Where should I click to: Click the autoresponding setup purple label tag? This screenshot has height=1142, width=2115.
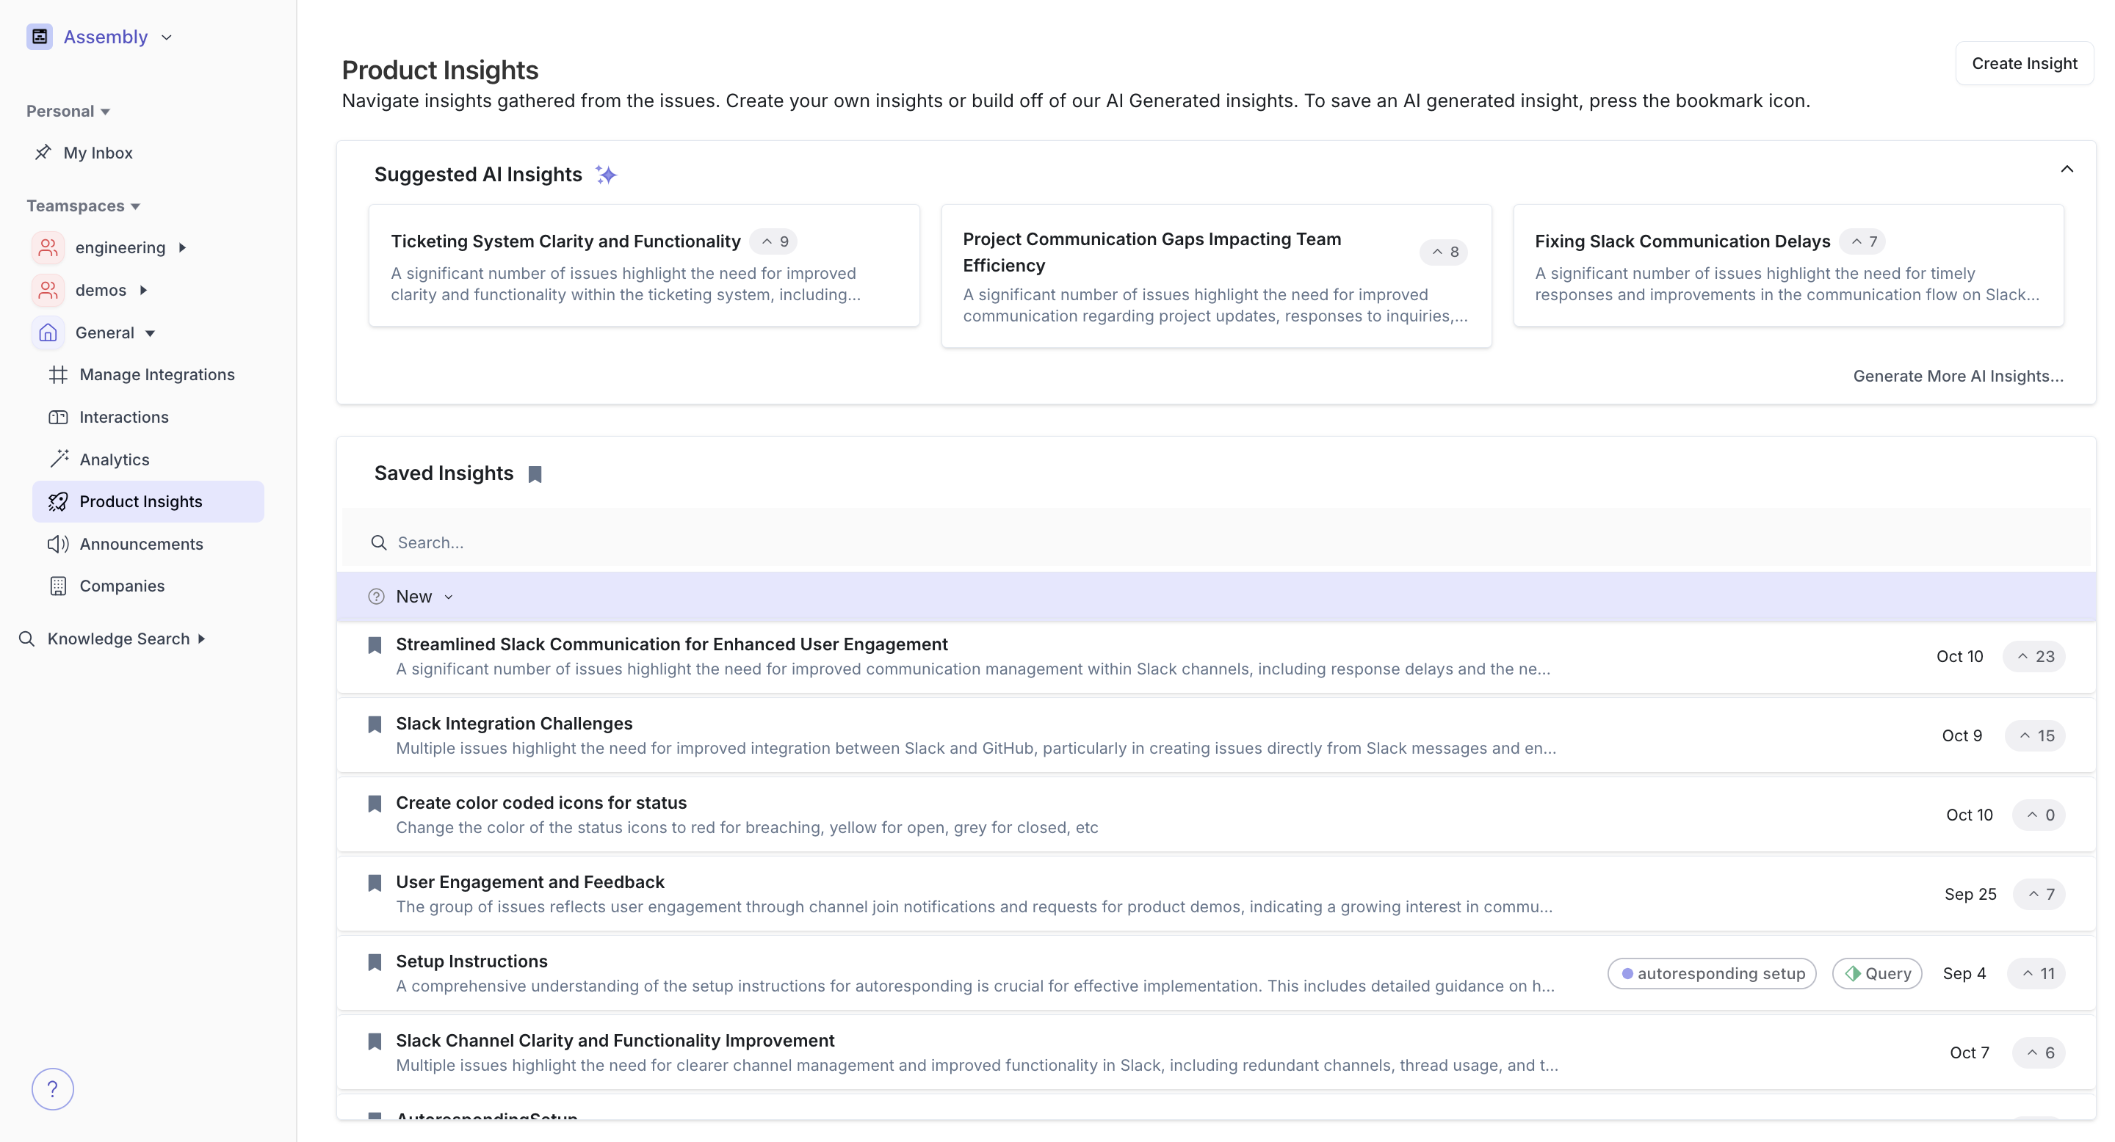pyautogui.click(x=1711, y=973)
